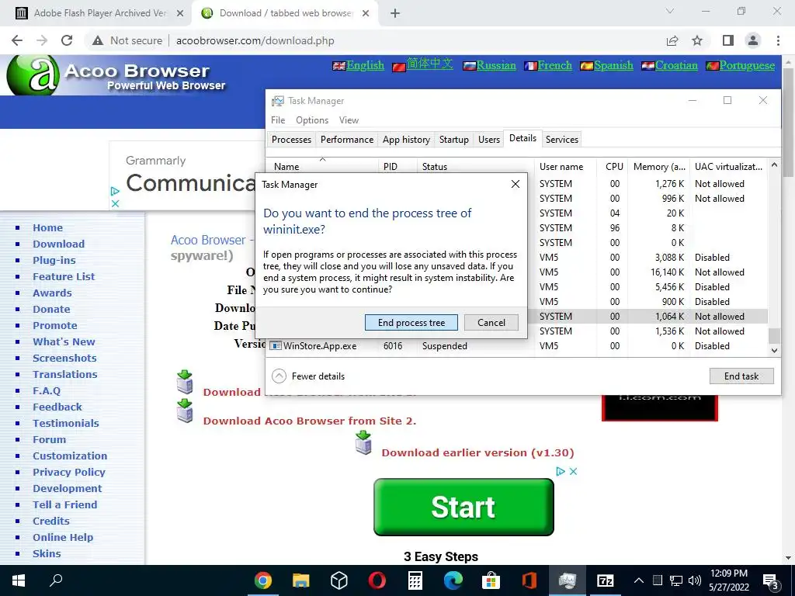Click the End task button
Viewport: 795px width, 596px height.
pos(741,376)
